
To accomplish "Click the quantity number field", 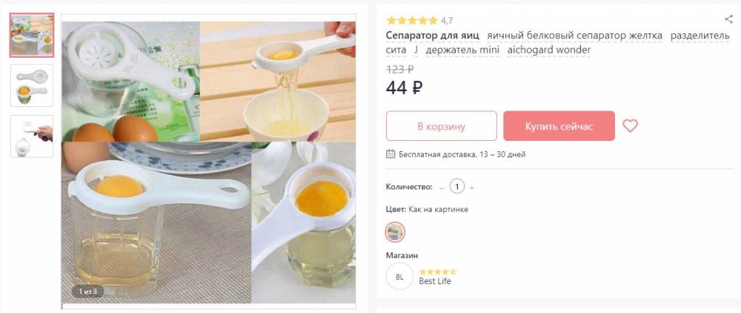I will coord(457,186).
